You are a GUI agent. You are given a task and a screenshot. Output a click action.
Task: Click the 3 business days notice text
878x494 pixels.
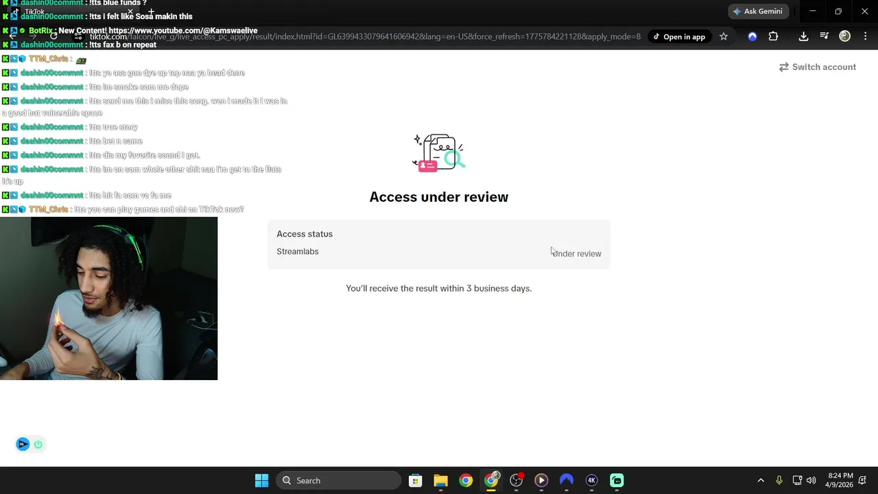[439, 289]
